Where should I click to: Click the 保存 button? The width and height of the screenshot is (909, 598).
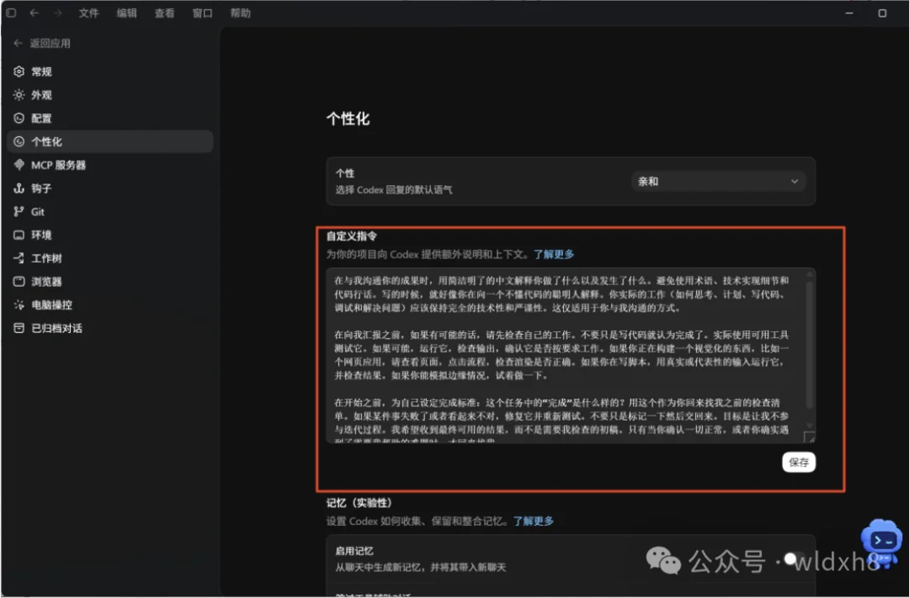pos(799,462)
